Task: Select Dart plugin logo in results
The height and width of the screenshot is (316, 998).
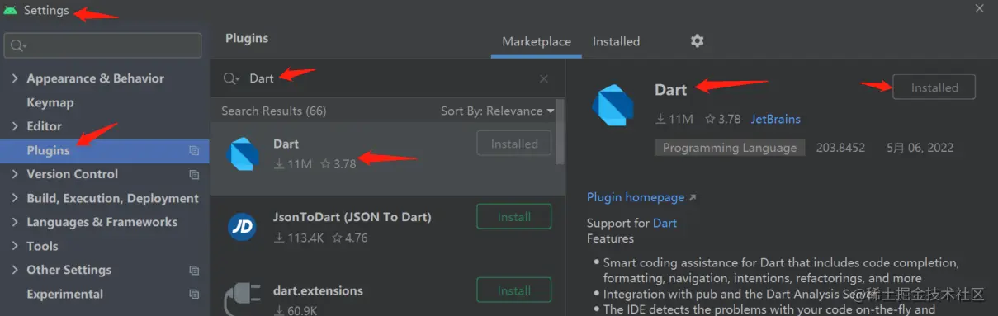Action: pos(244,153)
